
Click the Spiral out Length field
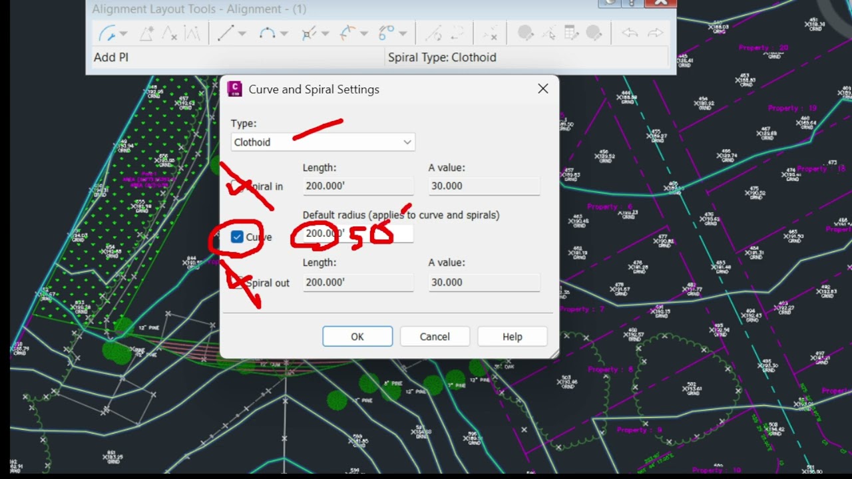tap(358, 282)
